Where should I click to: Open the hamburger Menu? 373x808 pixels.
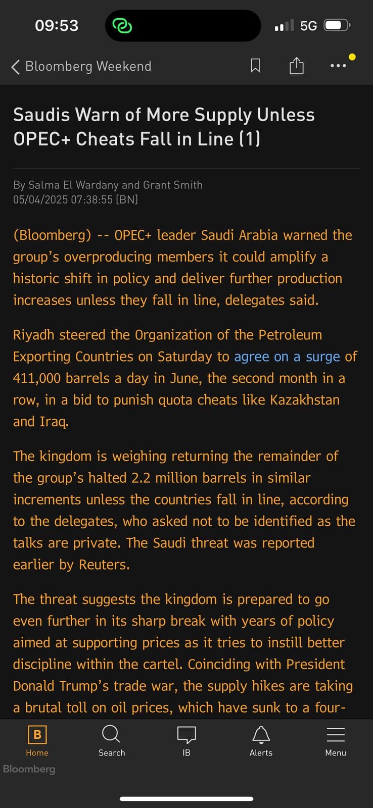pyautogui.click(x=336, y=741)
